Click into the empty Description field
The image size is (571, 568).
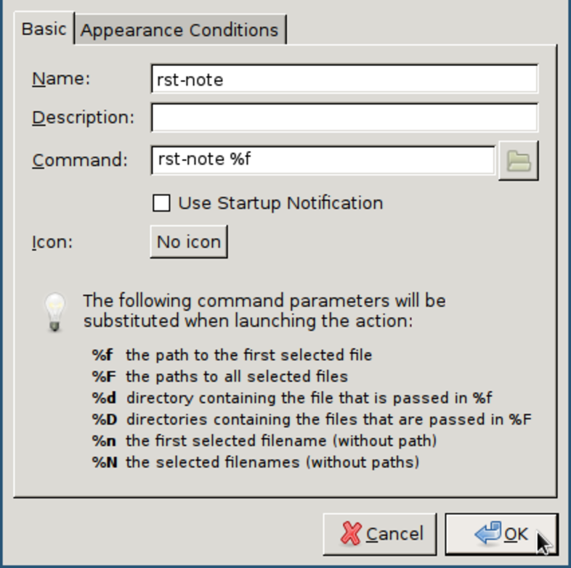(344, 118)
